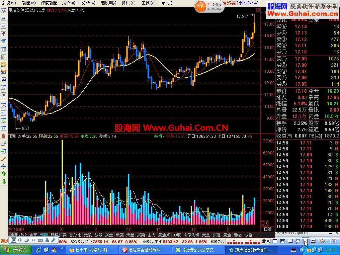Select the 天堂 indicator tab
The image size is (340, 255).
206,235
